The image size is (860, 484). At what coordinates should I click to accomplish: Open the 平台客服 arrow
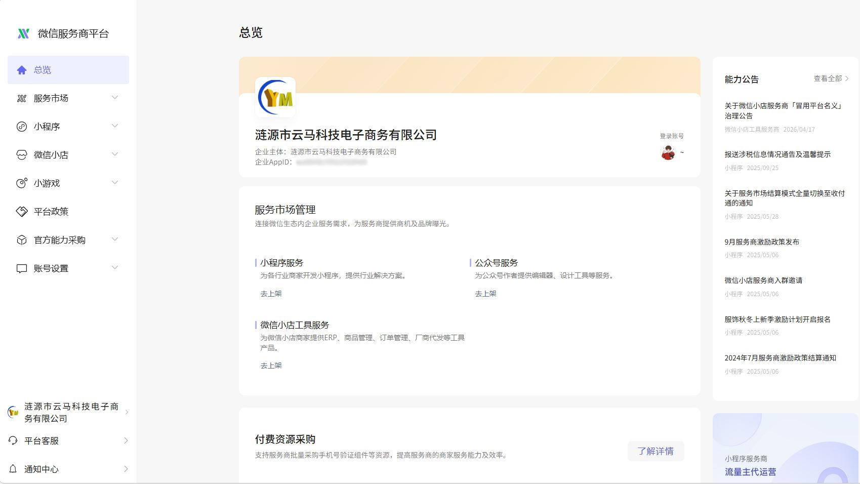126,440
